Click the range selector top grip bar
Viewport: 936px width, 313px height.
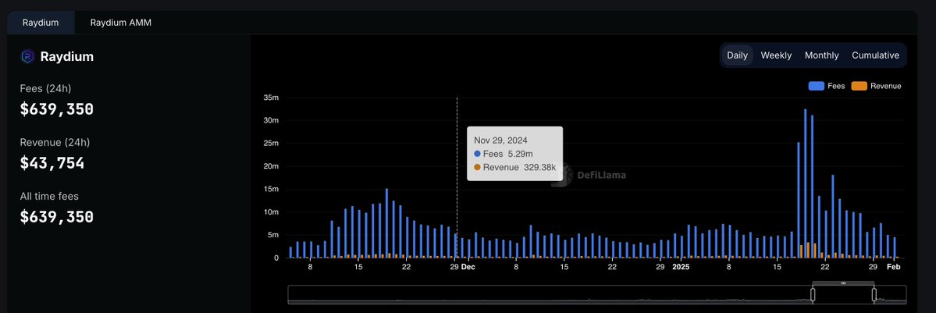click(x=843, y=283)
